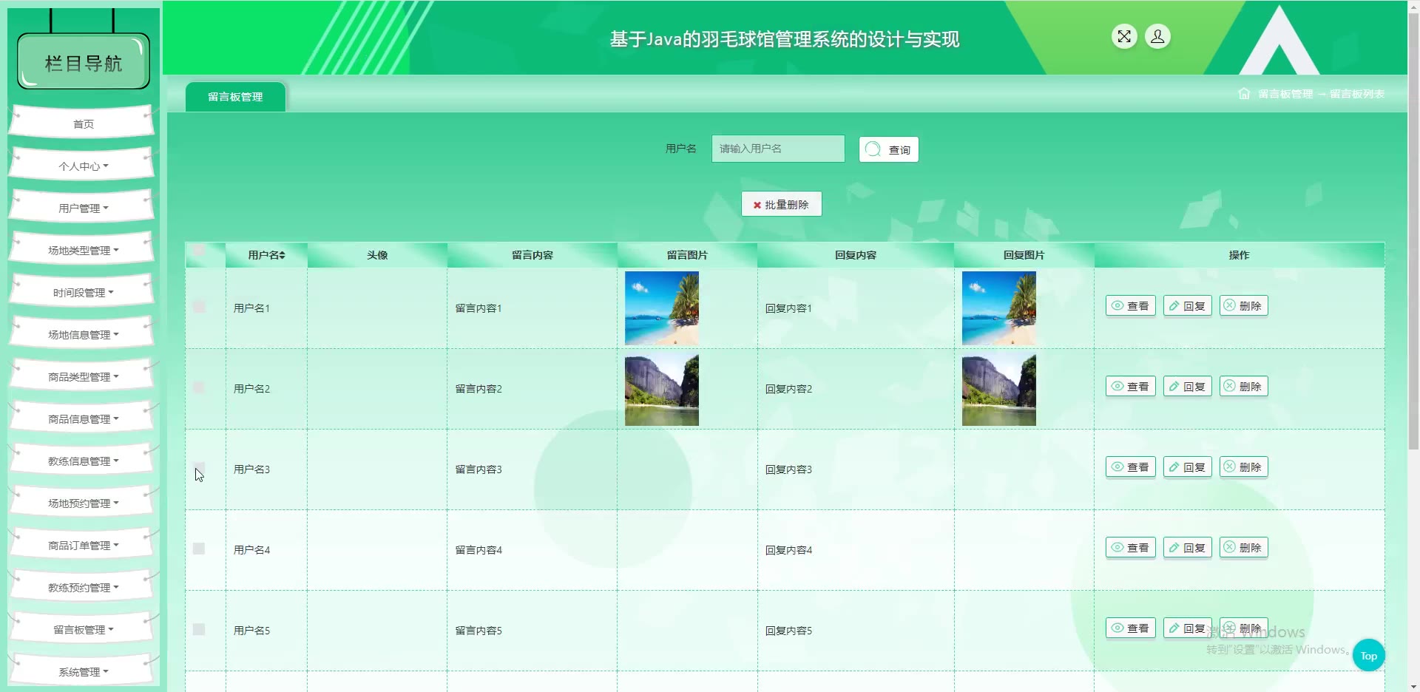1420x692 pixels.
Task: Click the delete circle icon for 用户名2
Action: pos(1229,386)
